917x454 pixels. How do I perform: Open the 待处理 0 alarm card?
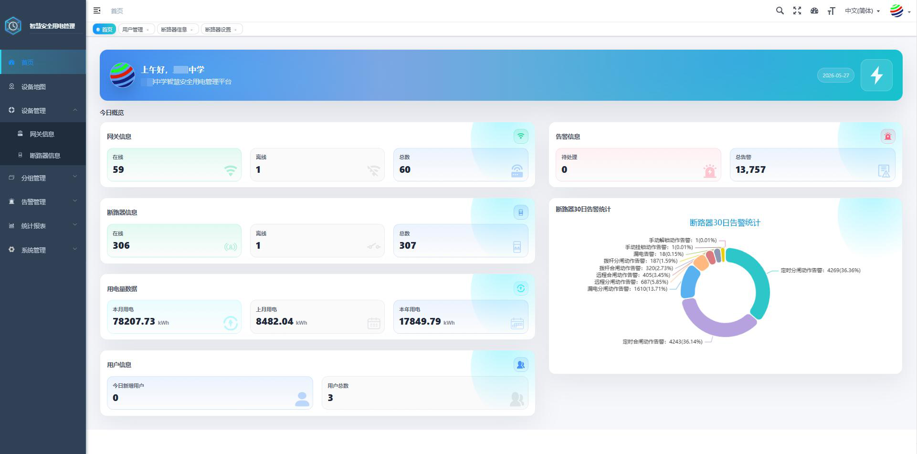click(638, 164)
